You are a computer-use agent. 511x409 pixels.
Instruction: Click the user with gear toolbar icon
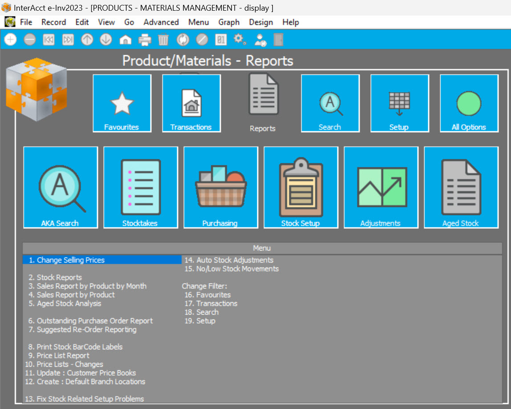coord(260,40)
